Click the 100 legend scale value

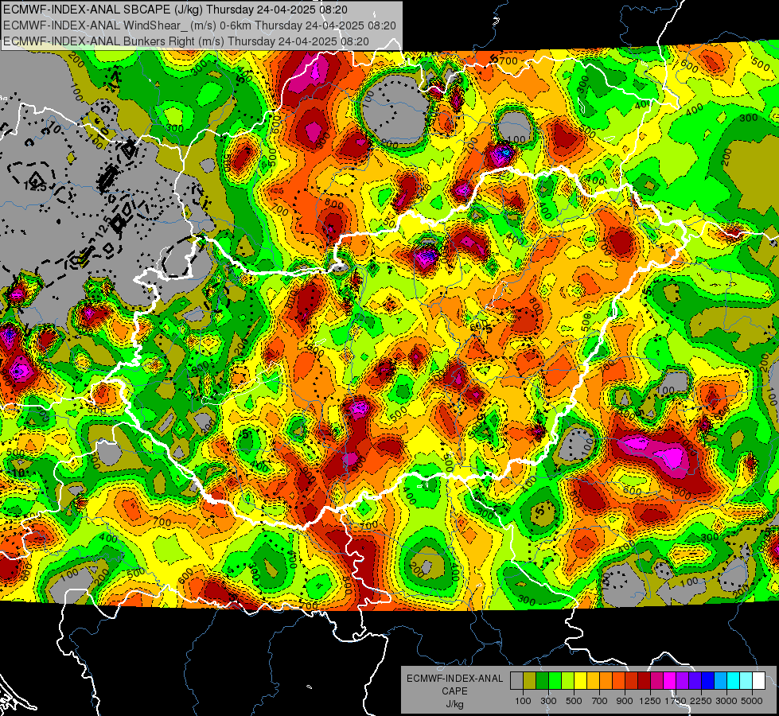point(523,701)
